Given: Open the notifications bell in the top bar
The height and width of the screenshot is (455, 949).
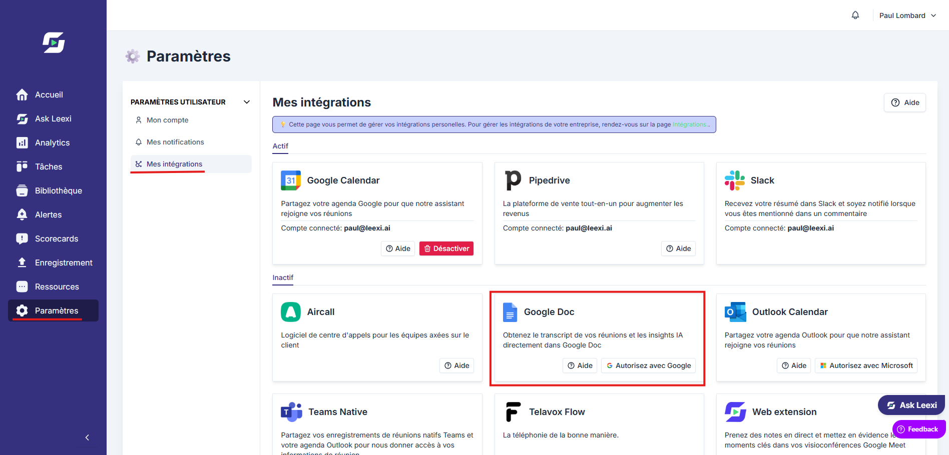Looking at the screenshot, I should pos(855,15).
